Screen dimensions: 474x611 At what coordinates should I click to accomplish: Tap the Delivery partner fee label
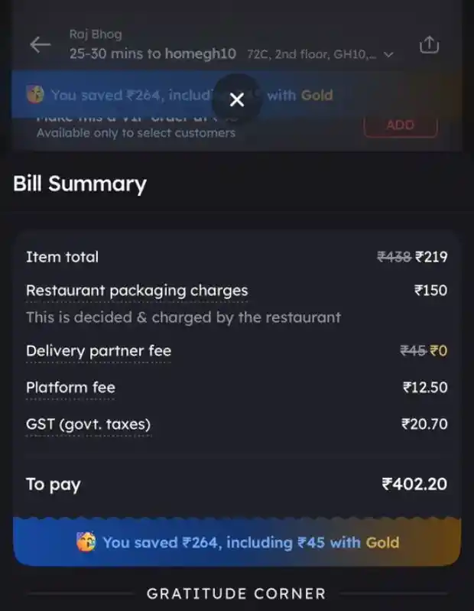(99, 351)
